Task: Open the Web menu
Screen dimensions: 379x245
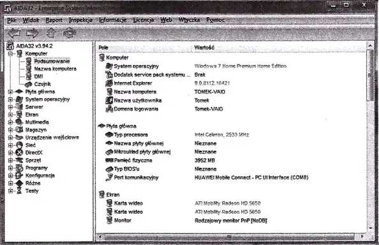Action: 167,20
